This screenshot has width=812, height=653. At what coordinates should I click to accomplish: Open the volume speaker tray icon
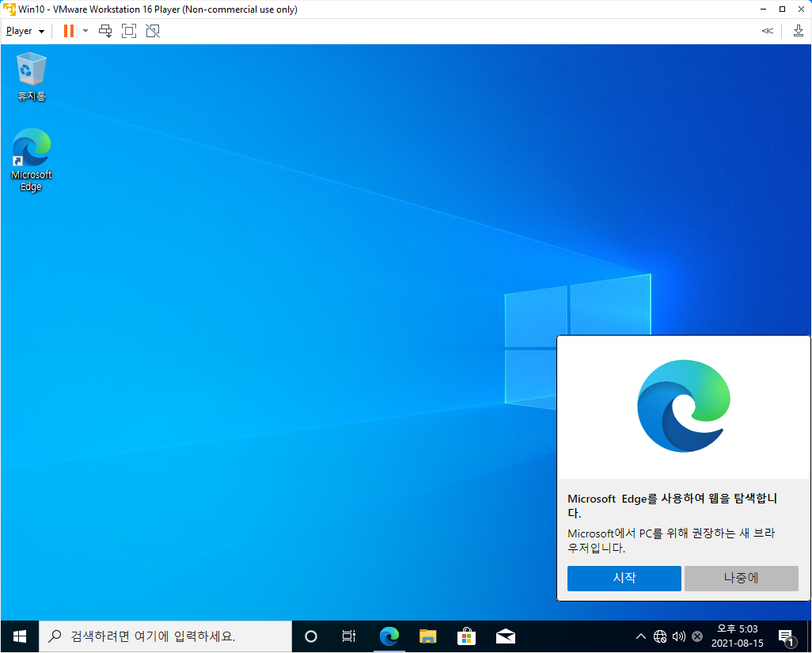(679, 636)
